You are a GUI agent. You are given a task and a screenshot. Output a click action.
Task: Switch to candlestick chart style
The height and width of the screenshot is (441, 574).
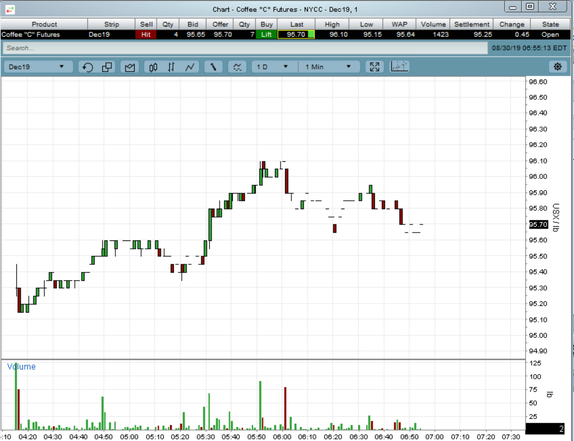153,67
